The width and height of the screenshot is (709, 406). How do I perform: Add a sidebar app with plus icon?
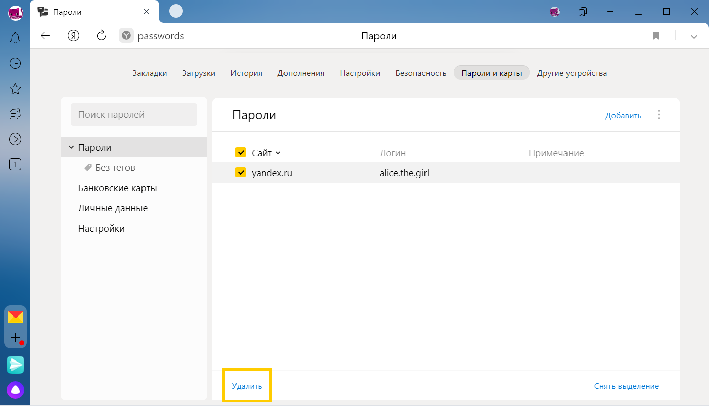click(16, 337)
